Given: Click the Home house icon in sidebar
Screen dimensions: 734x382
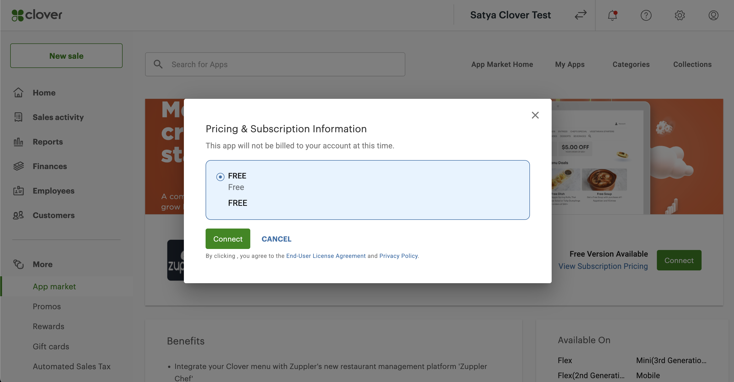Looking at the screenshot, I should point(18,93).
